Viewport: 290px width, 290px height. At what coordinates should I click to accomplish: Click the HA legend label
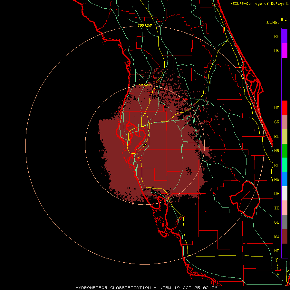(x=276, y=108)
